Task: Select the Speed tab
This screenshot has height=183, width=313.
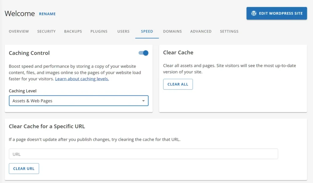Action: pos(147,31)
